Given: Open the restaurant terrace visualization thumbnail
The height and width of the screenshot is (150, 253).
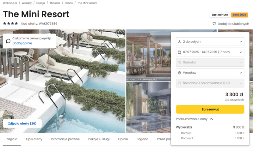Looking at the screenshot, I should [x=148, y=55].
